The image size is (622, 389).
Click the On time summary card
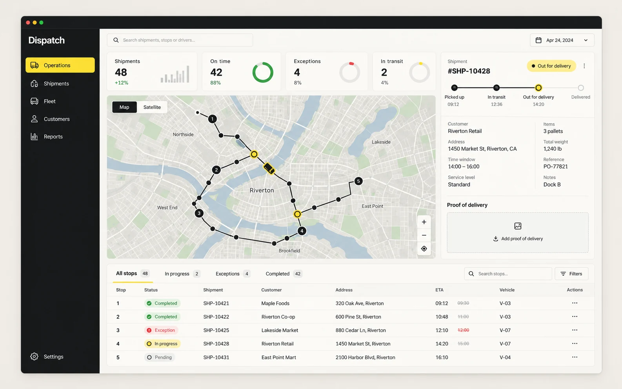coord(242,71)
